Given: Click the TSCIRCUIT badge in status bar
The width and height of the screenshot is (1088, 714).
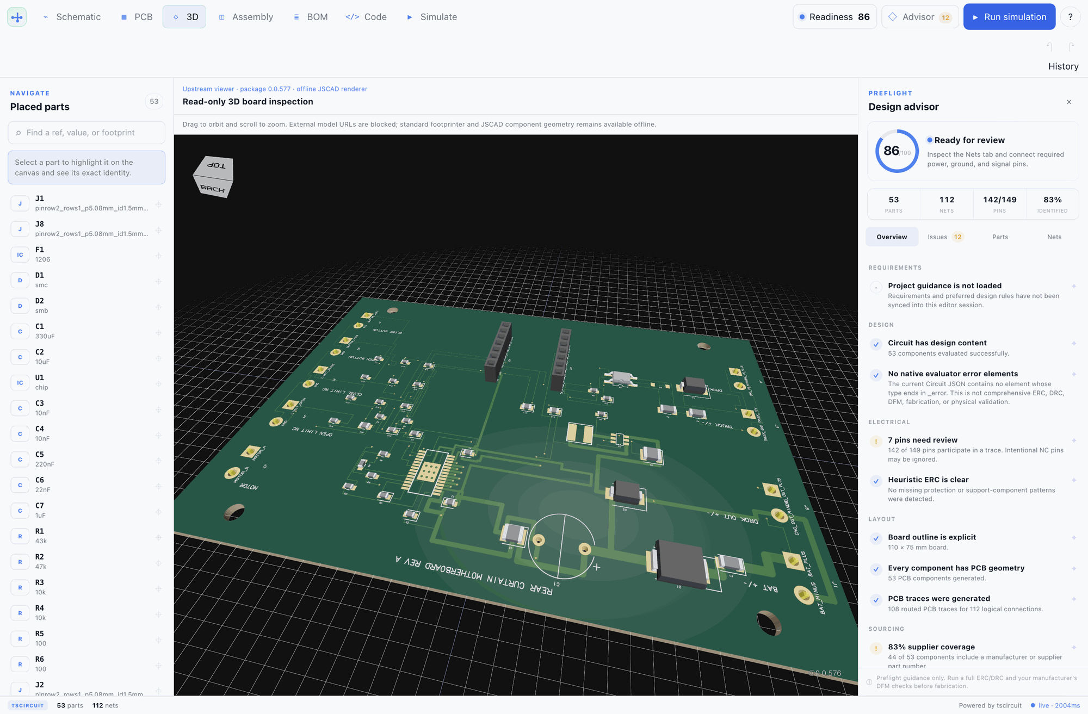Looking at the screenshot, I should [28, 705].
